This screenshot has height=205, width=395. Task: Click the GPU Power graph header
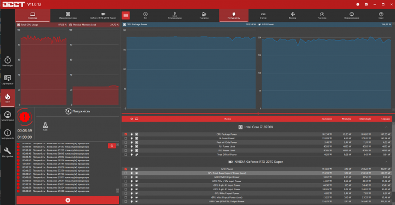(x=325, y=25)
